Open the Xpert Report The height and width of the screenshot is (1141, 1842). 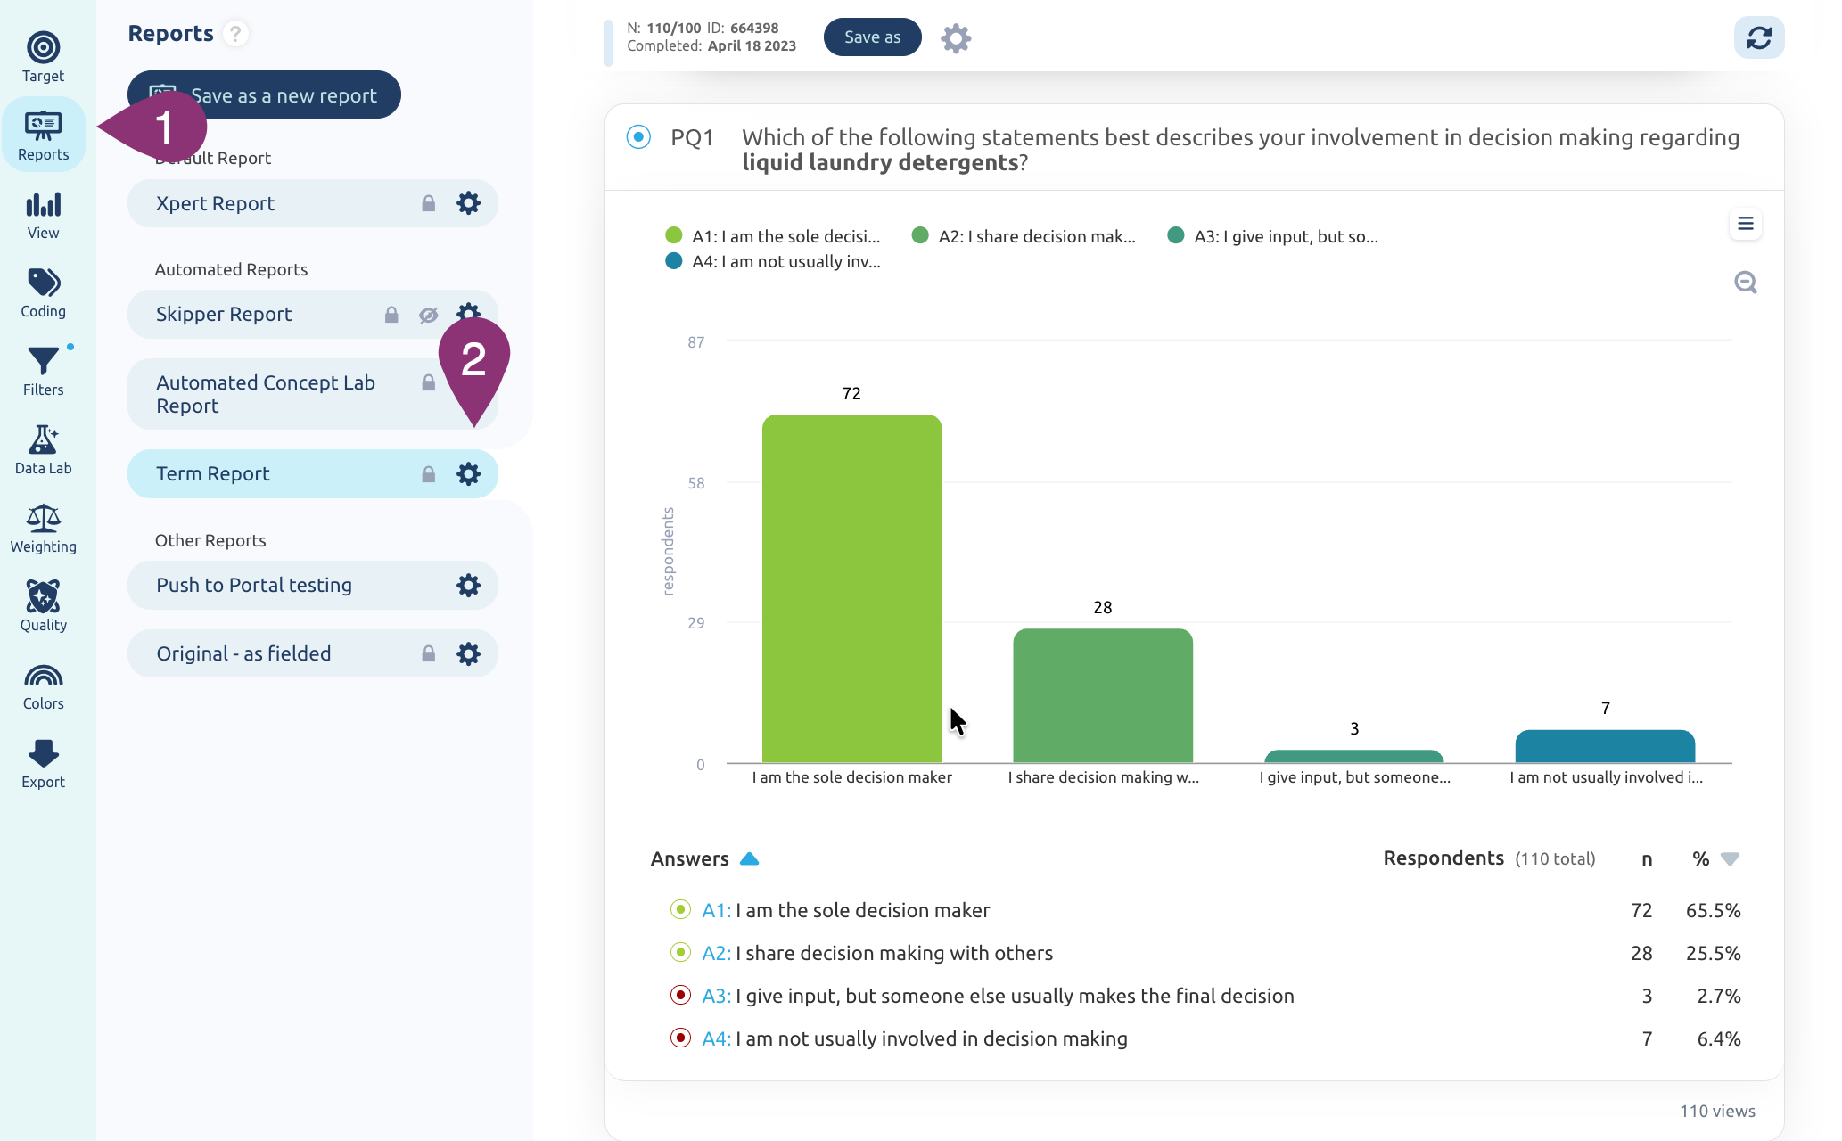pyautogui.click(x=312, y=203)
